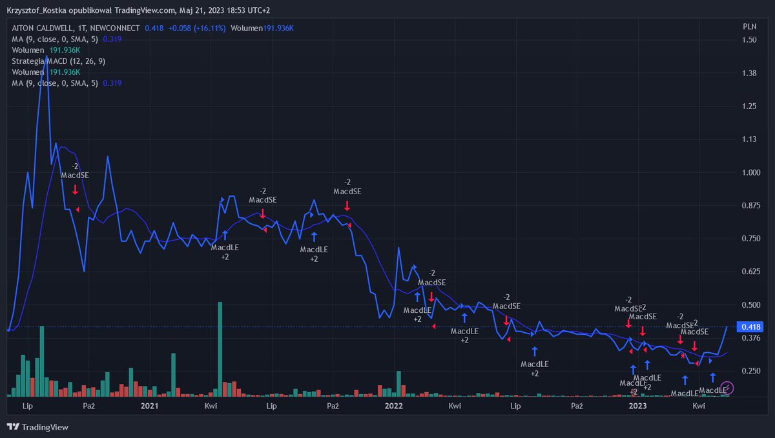
Task: Click the Paź label just before 2021
Action: (89, 406)
